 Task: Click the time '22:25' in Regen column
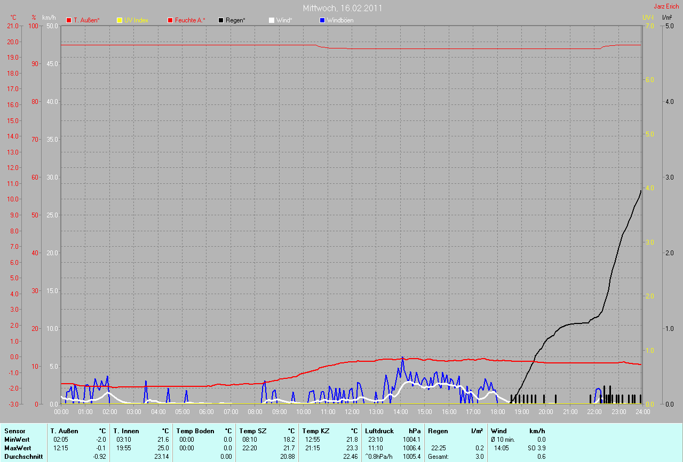point(439,448)
